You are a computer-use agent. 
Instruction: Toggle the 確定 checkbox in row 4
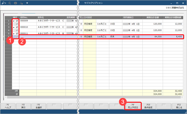(x=17, y=30)
